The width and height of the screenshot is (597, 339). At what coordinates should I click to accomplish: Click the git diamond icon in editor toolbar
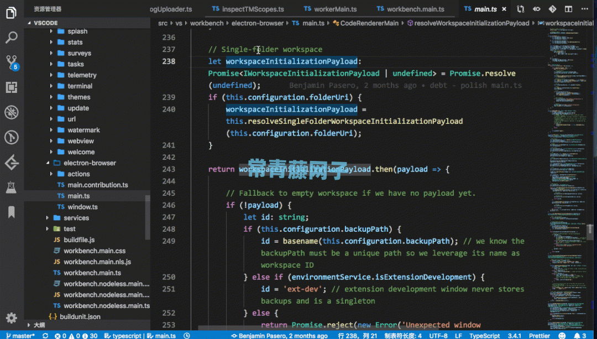pos(552,9)
